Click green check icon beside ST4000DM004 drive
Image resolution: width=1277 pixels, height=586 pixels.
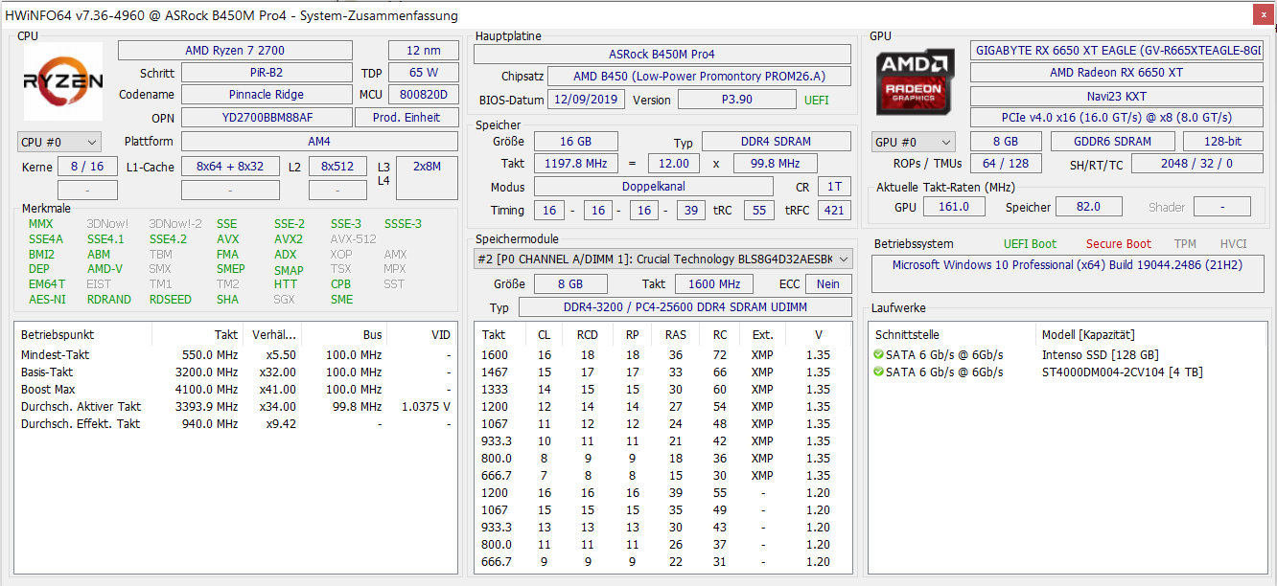tap(879, 372)
